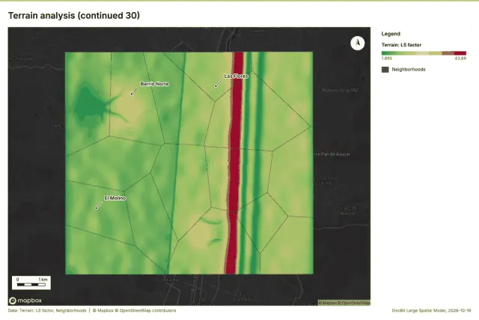
Task: Click the Terrain analysis page title
Action: (x=74, y=16)
